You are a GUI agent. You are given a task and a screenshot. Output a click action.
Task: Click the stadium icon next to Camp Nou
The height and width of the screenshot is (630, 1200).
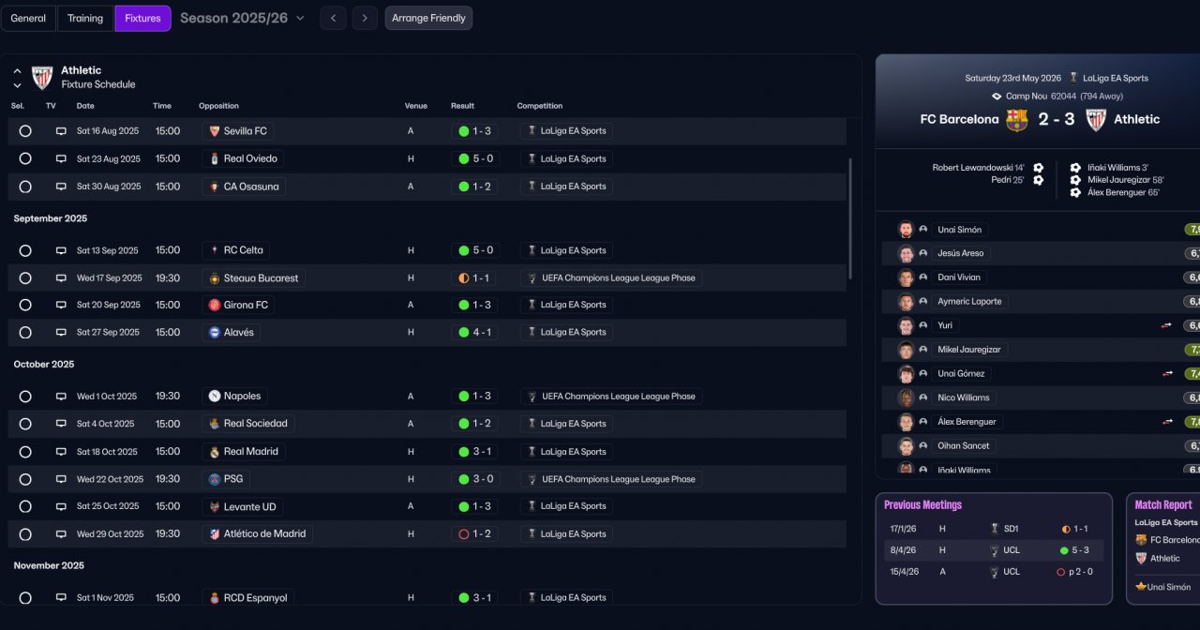coord(997,96)
